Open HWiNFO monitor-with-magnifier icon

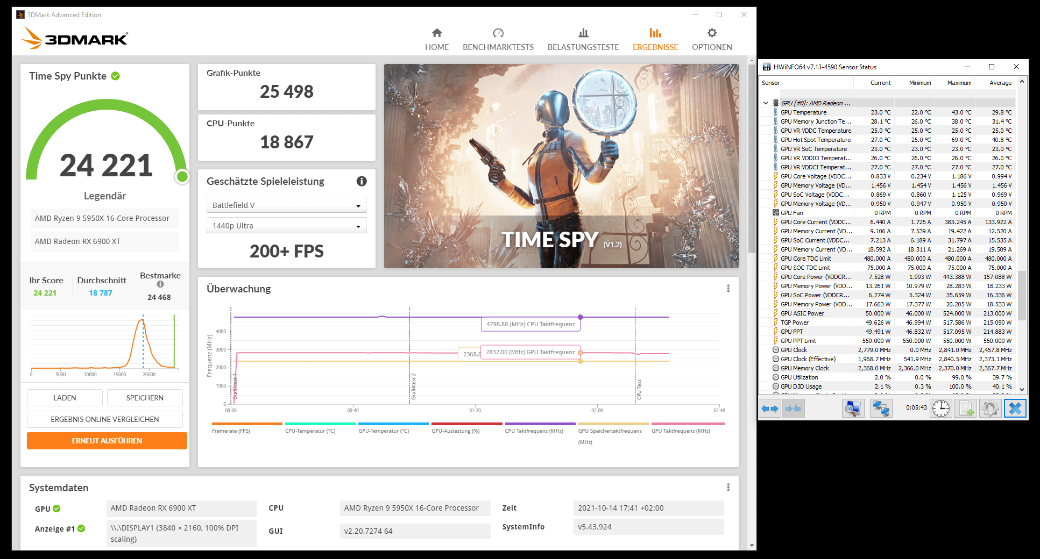pos(853,408)
